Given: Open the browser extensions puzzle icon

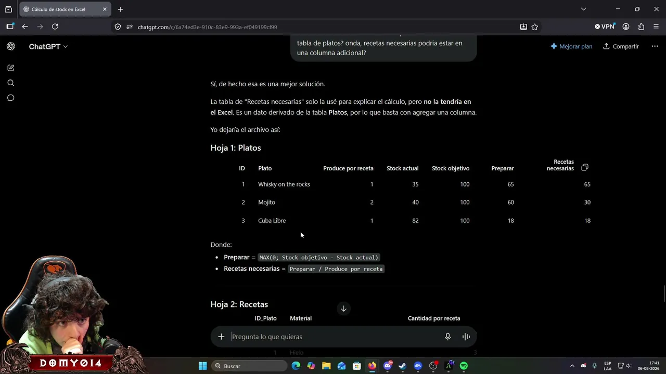Looking at the screenshot, I should (641, 26).
